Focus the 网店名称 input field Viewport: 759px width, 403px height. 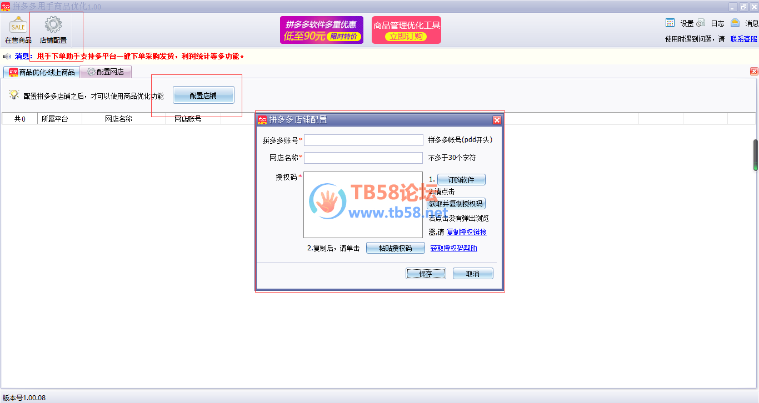pos(363,158)
